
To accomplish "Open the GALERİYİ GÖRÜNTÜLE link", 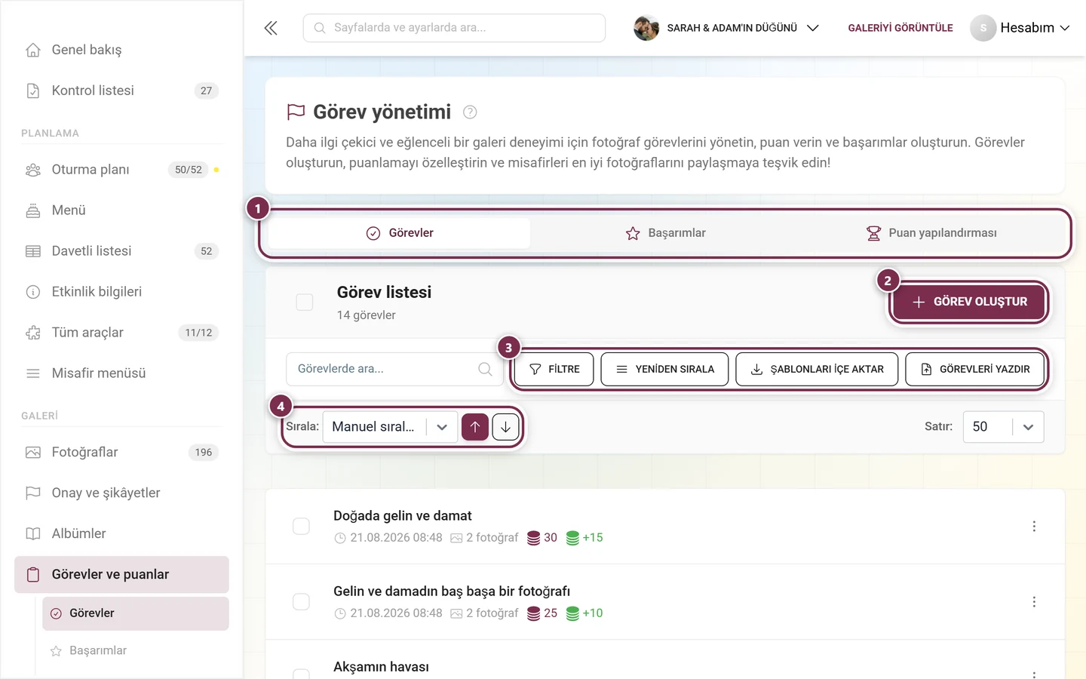I will click(900, 28).
